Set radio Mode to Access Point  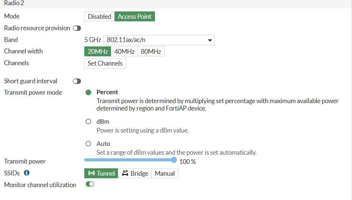[x=135, y=17]
